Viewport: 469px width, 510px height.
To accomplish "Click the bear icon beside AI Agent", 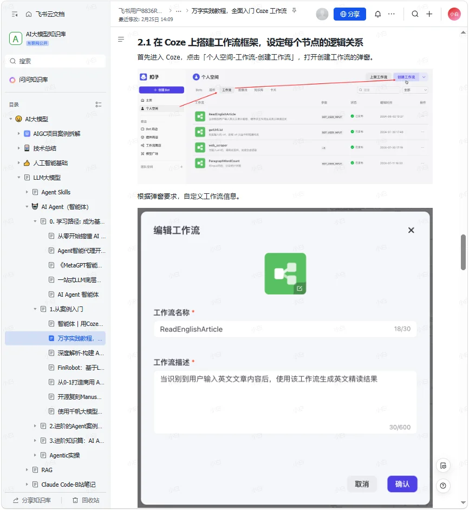I will click(35, 207).
